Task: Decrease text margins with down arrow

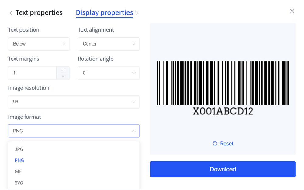Action: 63,76
